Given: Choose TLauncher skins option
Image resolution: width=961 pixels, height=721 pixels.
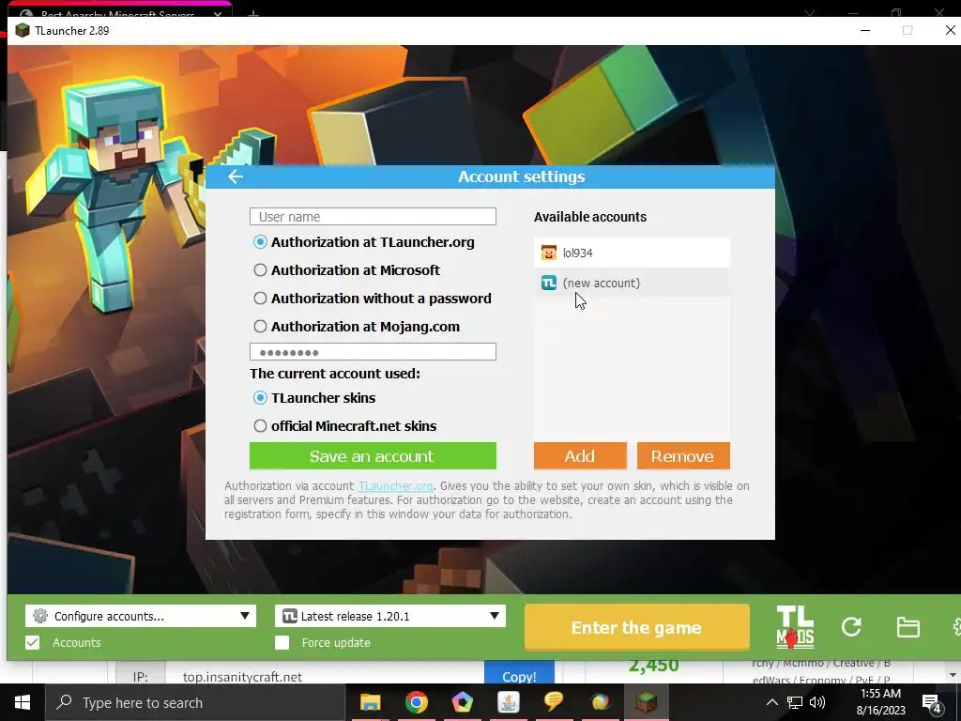Looking at the screenshot, I should point(260,398).
